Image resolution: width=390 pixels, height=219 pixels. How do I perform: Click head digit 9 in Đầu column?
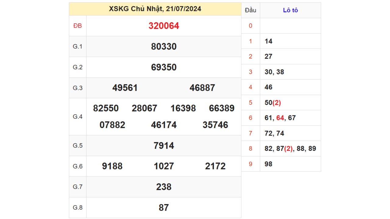[x=250, y=164]
